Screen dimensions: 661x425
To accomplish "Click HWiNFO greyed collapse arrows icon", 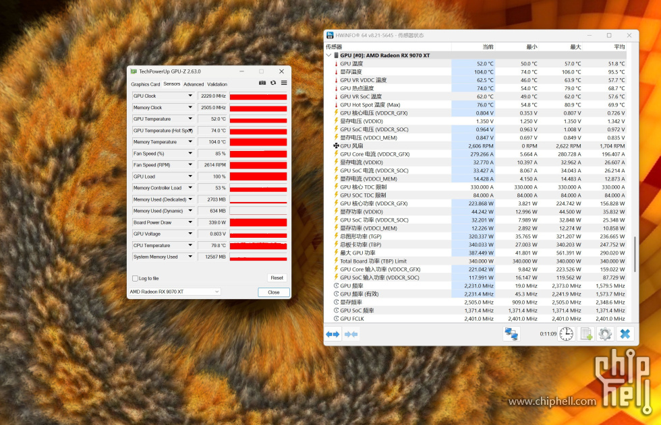I will pos(351,334).
